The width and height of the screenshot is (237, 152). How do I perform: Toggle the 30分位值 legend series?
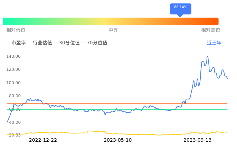67,43
